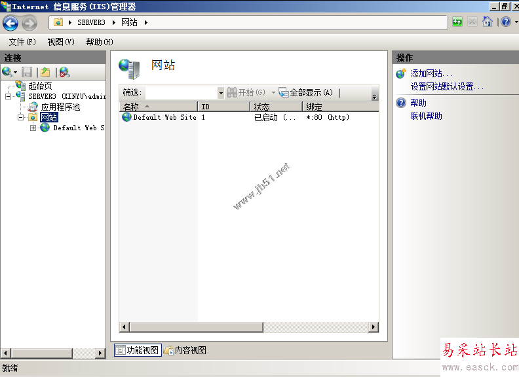Click the 开始(G) filter go button
This screenshot has width=519, height=377.
pos(246,92)
